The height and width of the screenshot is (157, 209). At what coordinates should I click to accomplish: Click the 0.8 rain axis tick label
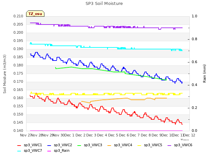click(x=194, y=39)
